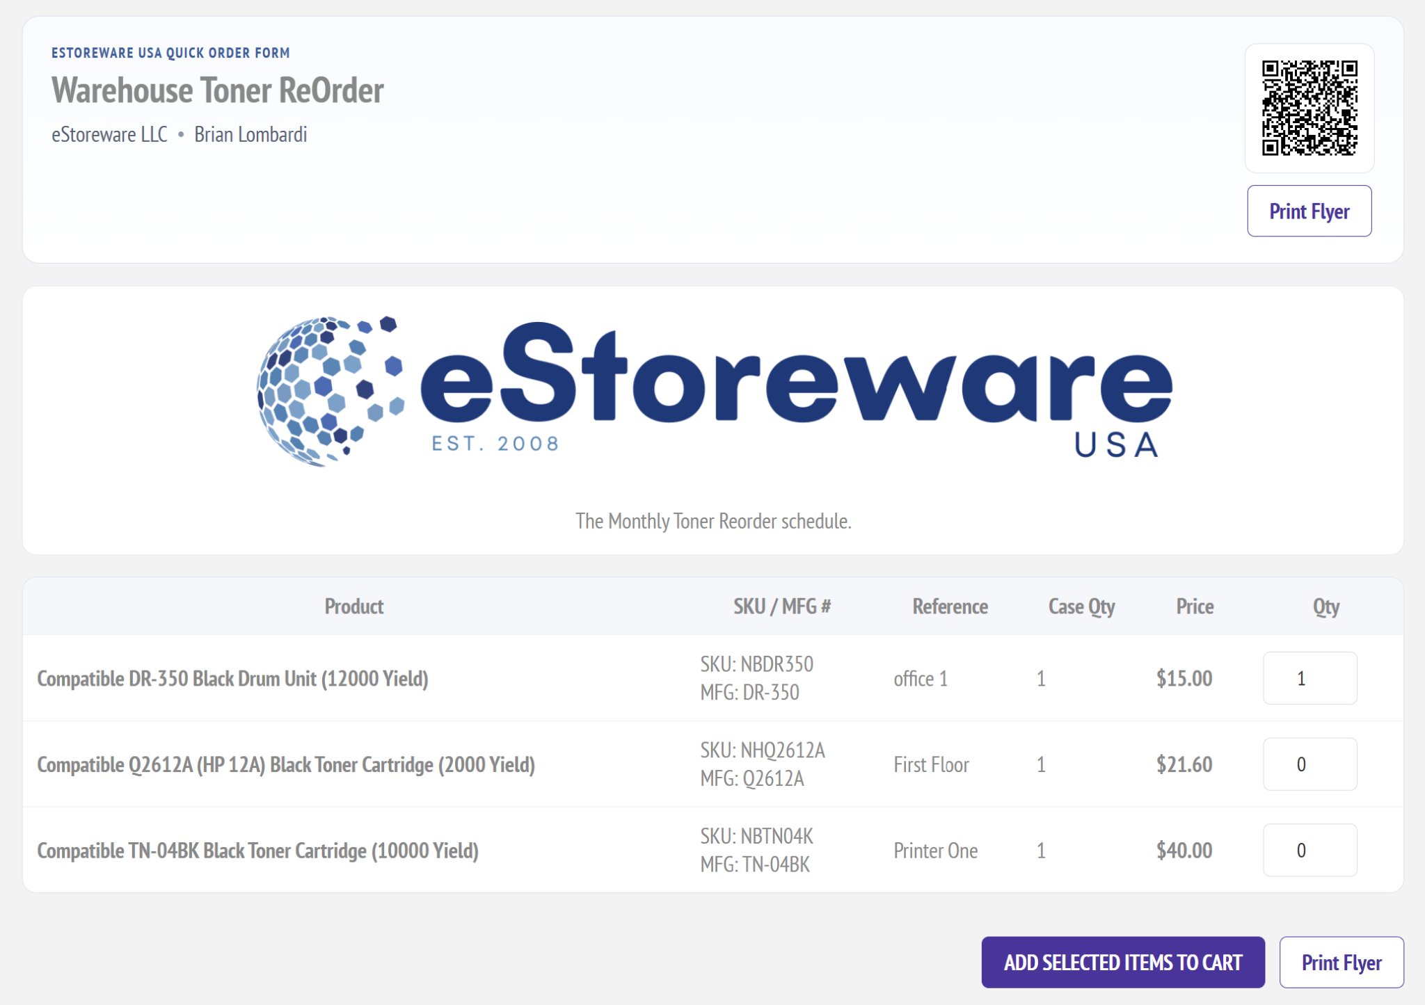The width and height of the screenshot is (1425, 1005).
Task: Click product name Compatible DR-350 Black Drum Unit
Action: 232,679
